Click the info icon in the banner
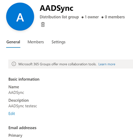Viewport: 133px width, 139px height. click(14, 64)
